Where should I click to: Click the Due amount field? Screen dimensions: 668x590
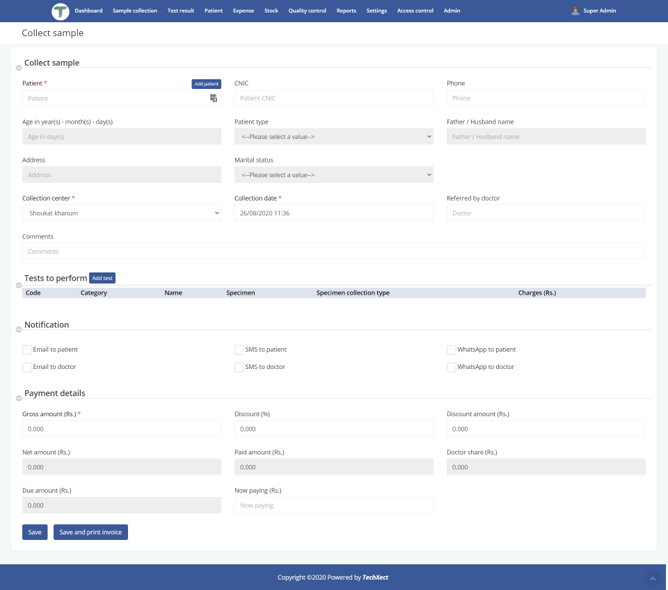pyautogui.click(x=121, y=506)
